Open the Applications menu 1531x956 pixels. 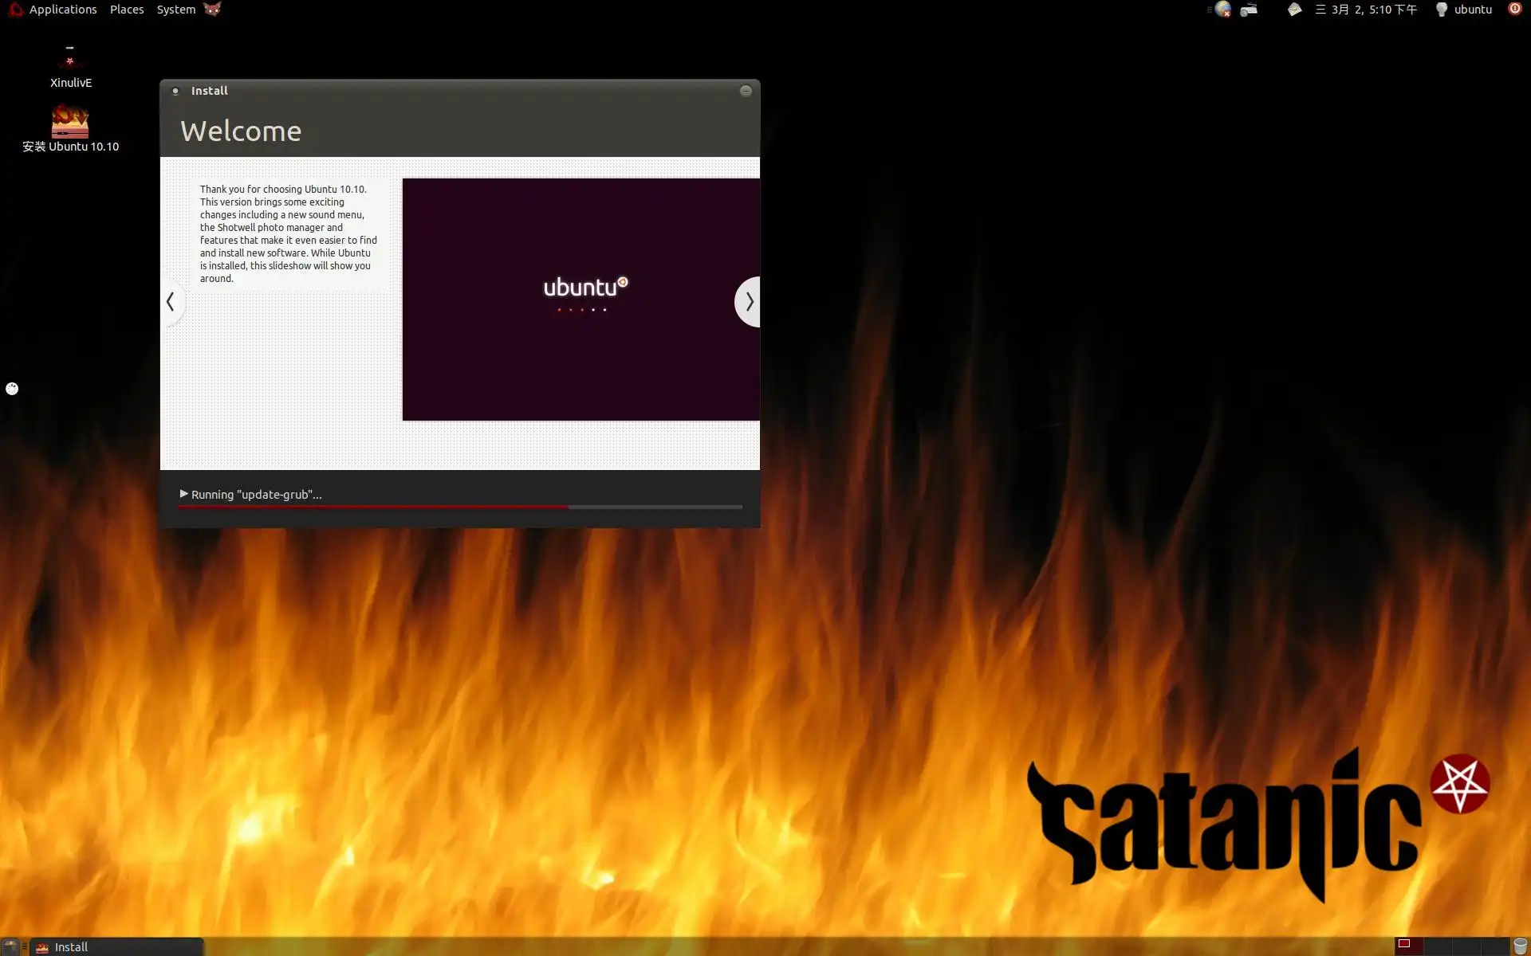point(62,10)
